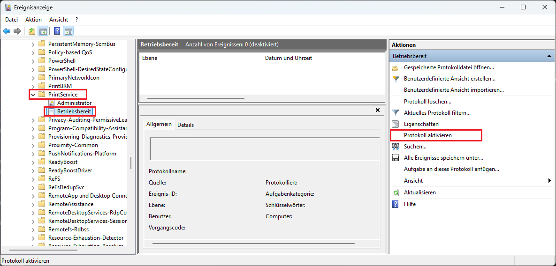Image resolution: width=556 pixels, height=266 pixels.
Task: Click Aufgabe an dieses Protokoll anfügen...
Action: pyautogui.click(x=451, y=169)
